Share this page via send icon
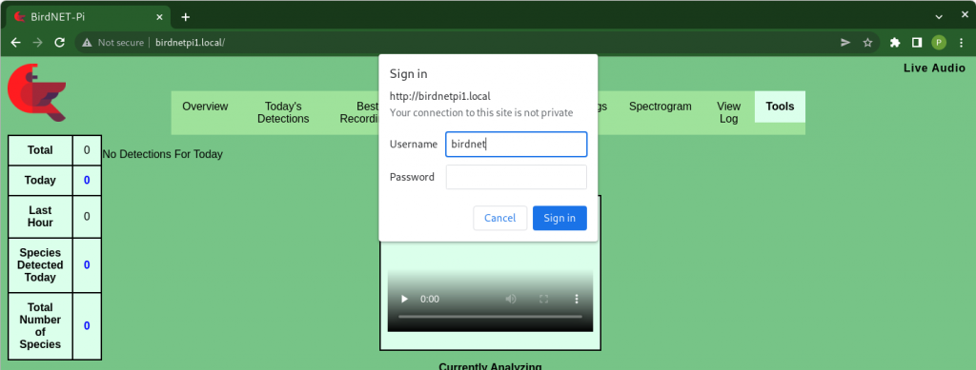The image size is (976, 370). click(845, 42)
